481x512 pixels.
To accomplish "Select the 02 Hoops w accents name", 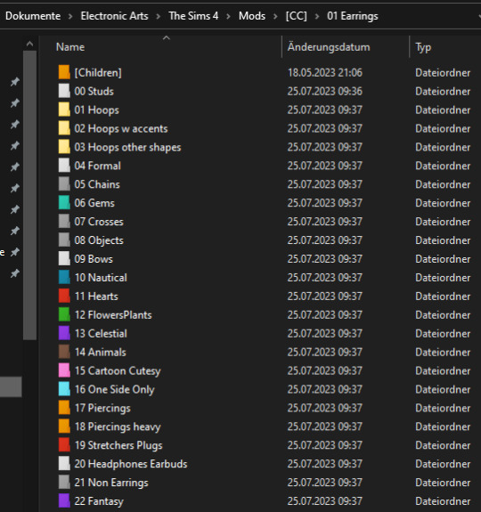I will (x=121, y=128).
